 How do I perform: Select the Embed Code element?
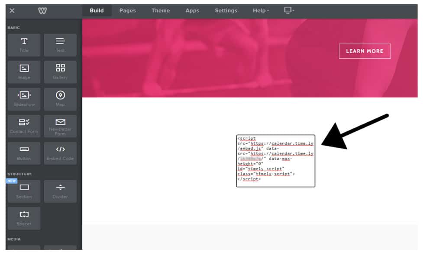[60, 153]
